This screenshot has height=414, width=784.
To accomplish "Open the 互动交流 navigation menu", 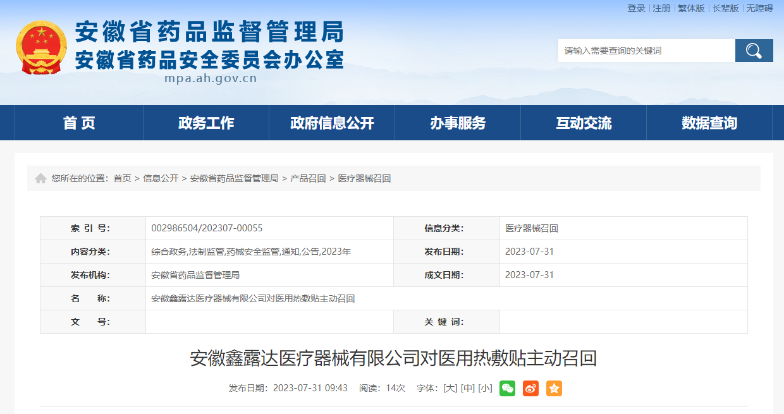I will pos(584,123).
